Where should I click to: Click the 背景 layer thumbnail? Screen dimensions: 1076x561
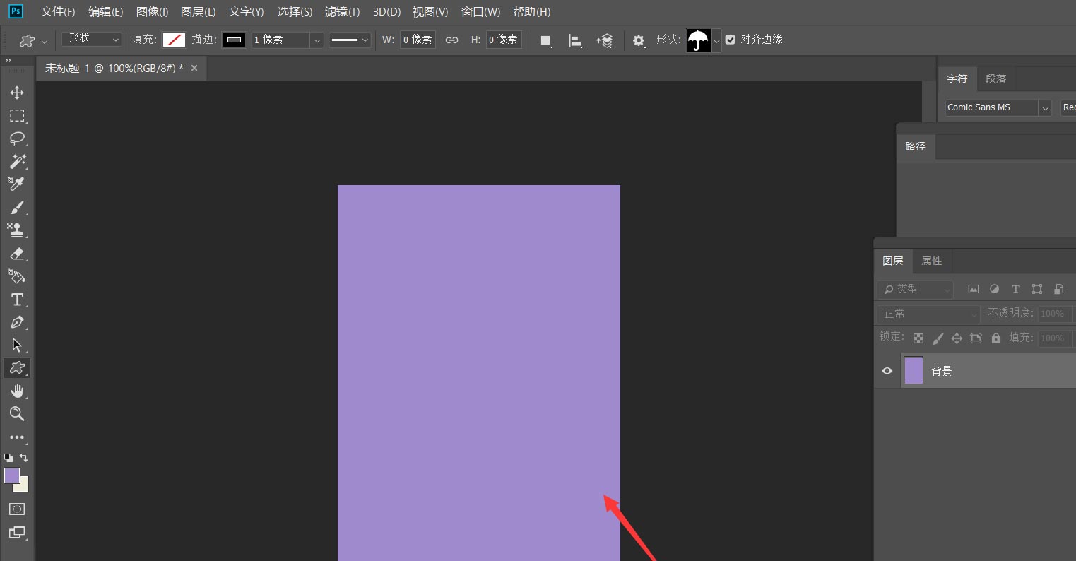(914, 370)
